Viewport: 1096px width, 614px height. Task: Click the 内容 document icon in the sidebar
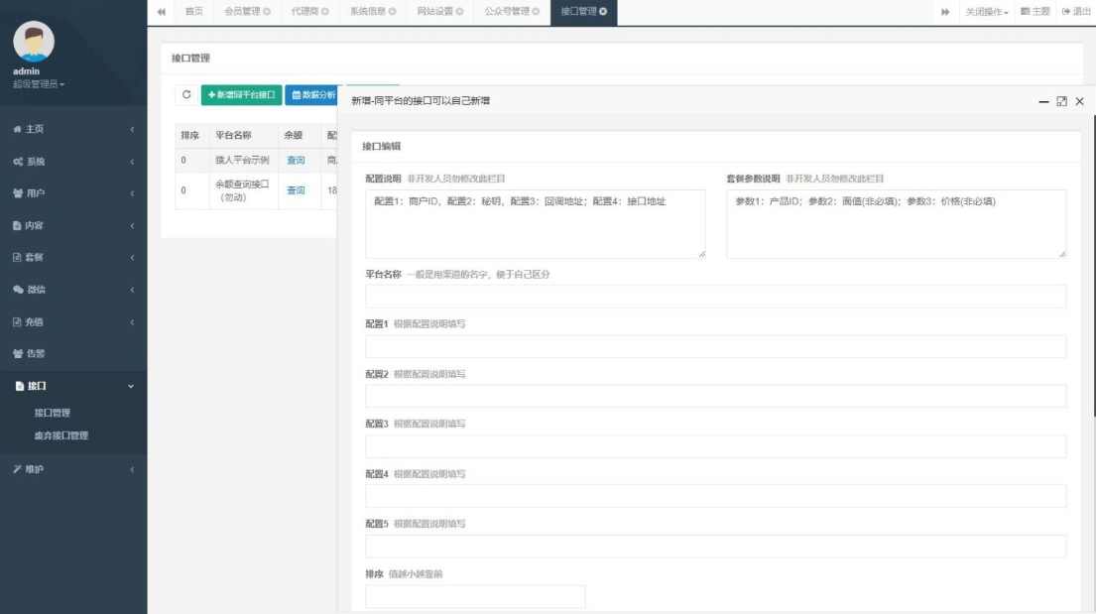pyautogui.click(x=17, y=224)
